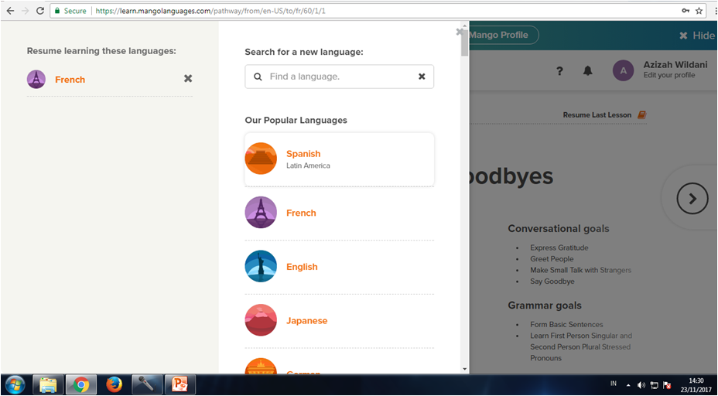Click the magnifier icon in the language search
718x396 pixels.
tap(258, 77)
